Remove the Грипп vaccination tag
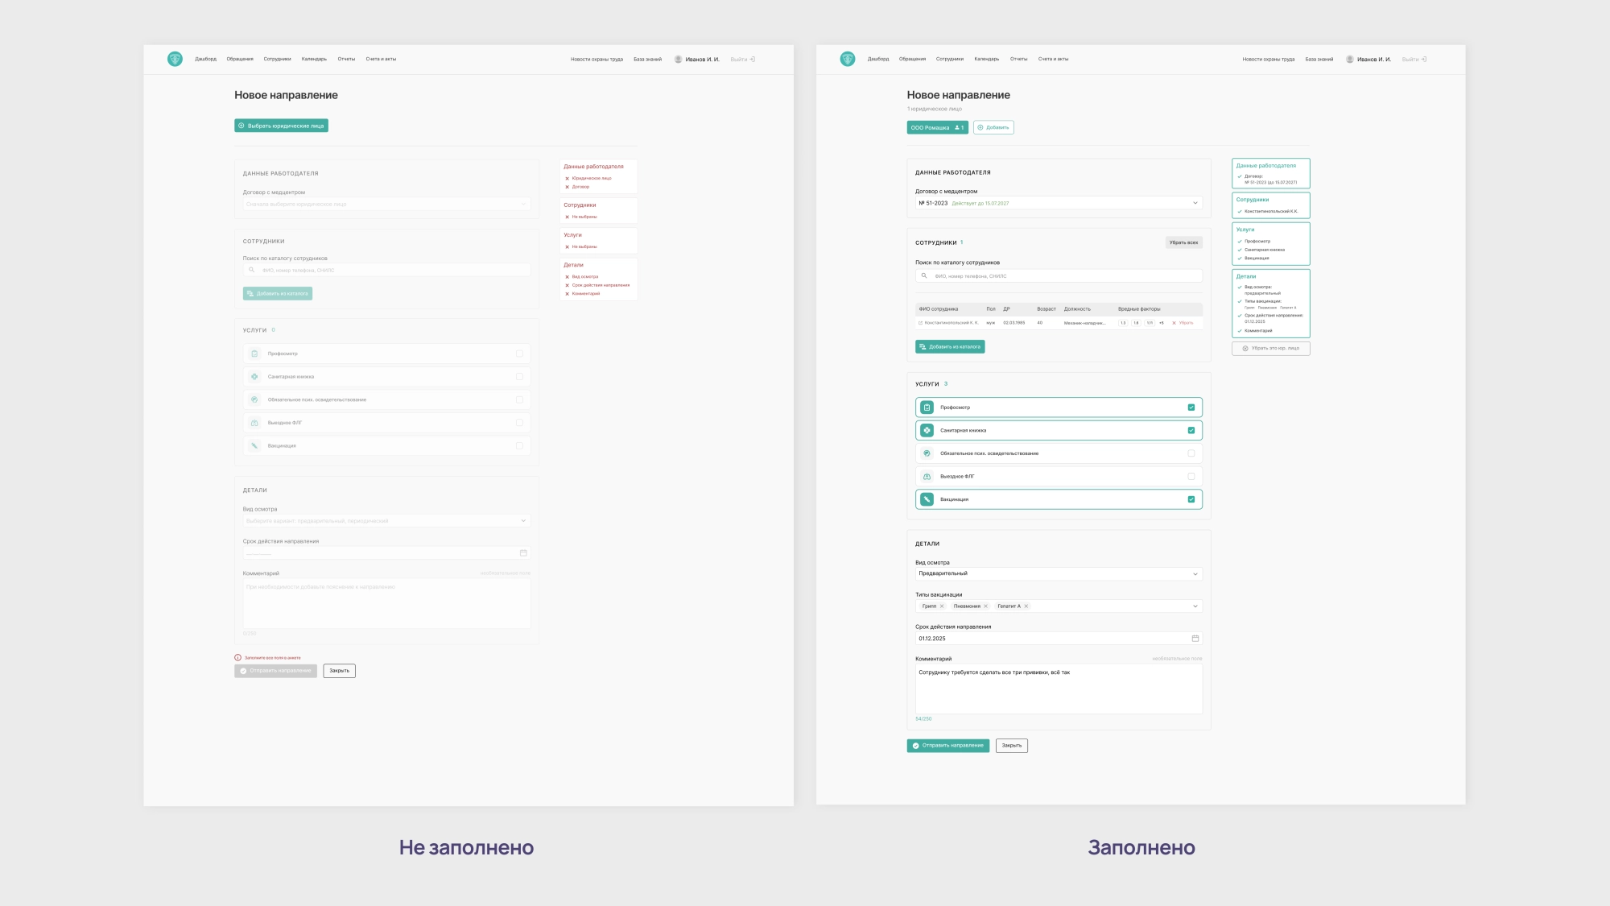The height and width of the screenshot is (906, 1610). pos(942,606)
